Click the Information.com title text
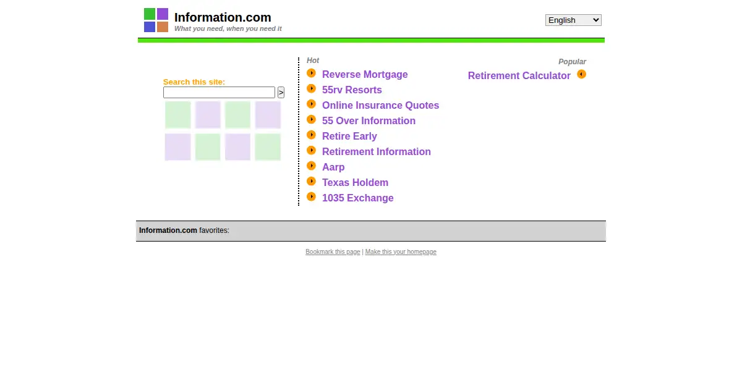742x388 pixels. [223, 17]
